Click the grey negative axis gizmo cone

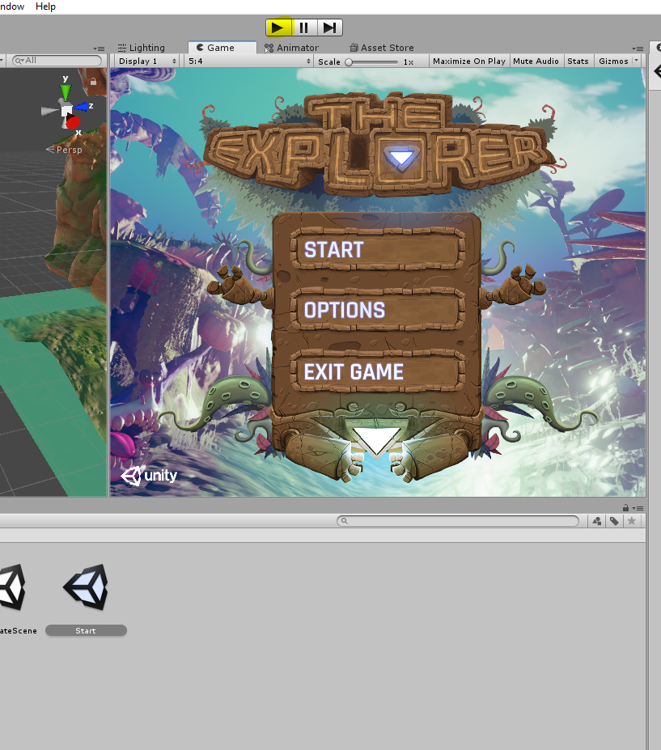pos(49,111)
